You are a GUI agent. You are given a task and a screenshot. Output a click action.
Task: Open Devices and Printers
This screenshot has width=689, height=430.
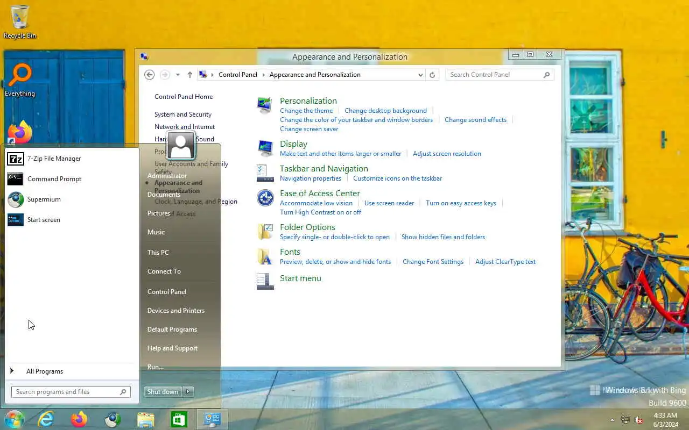[x=176, y=311]
